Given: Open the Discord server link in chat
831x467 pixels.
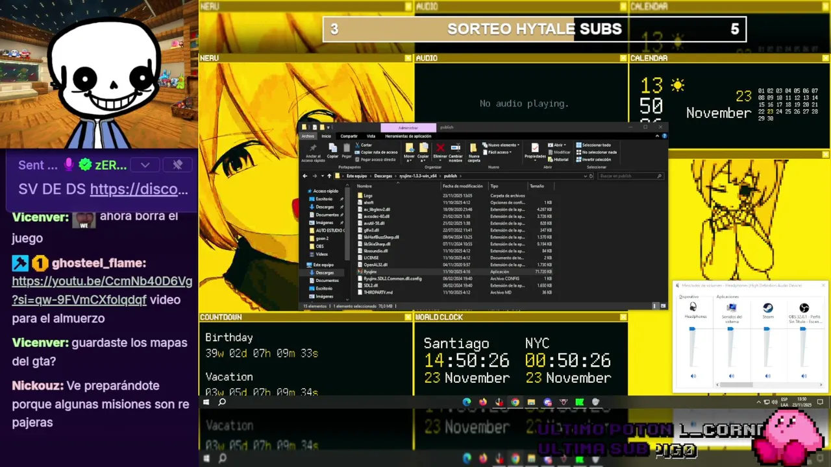Looking at the screenshot, I should click(x=139, y=189).
